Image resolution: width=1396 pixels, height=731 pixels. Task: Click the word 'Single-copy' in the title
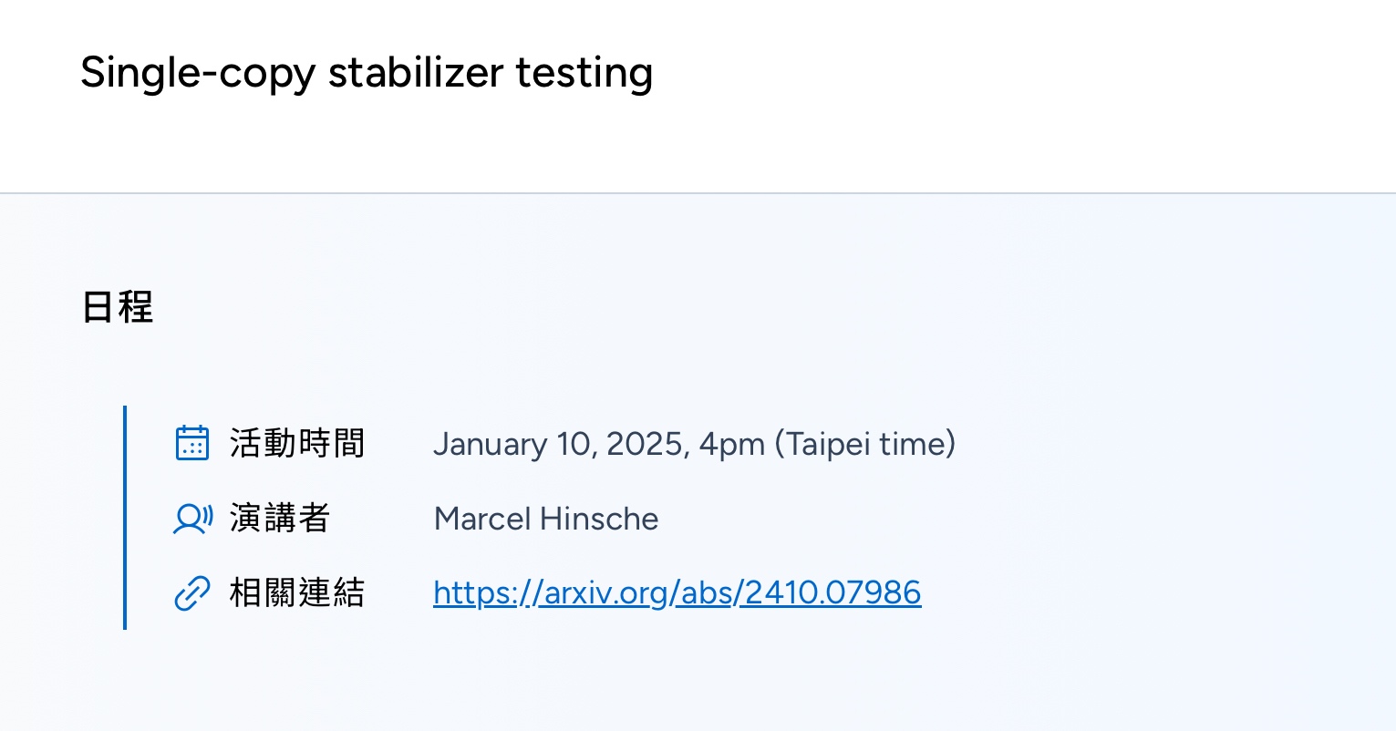(x=198, y=73)
